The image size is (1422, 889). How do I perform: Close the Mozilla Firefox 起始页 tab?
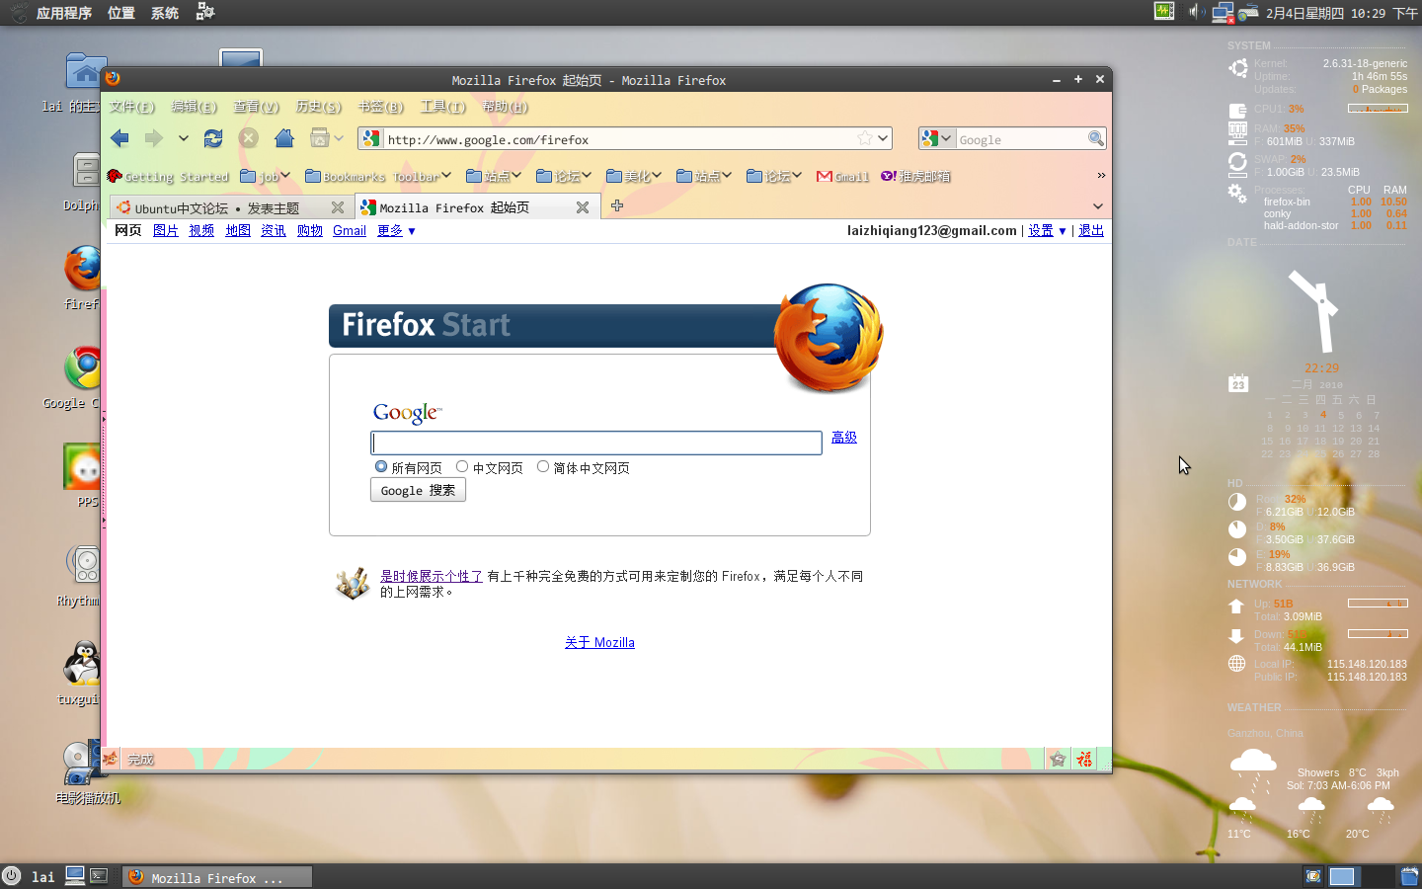click(583, 207)
